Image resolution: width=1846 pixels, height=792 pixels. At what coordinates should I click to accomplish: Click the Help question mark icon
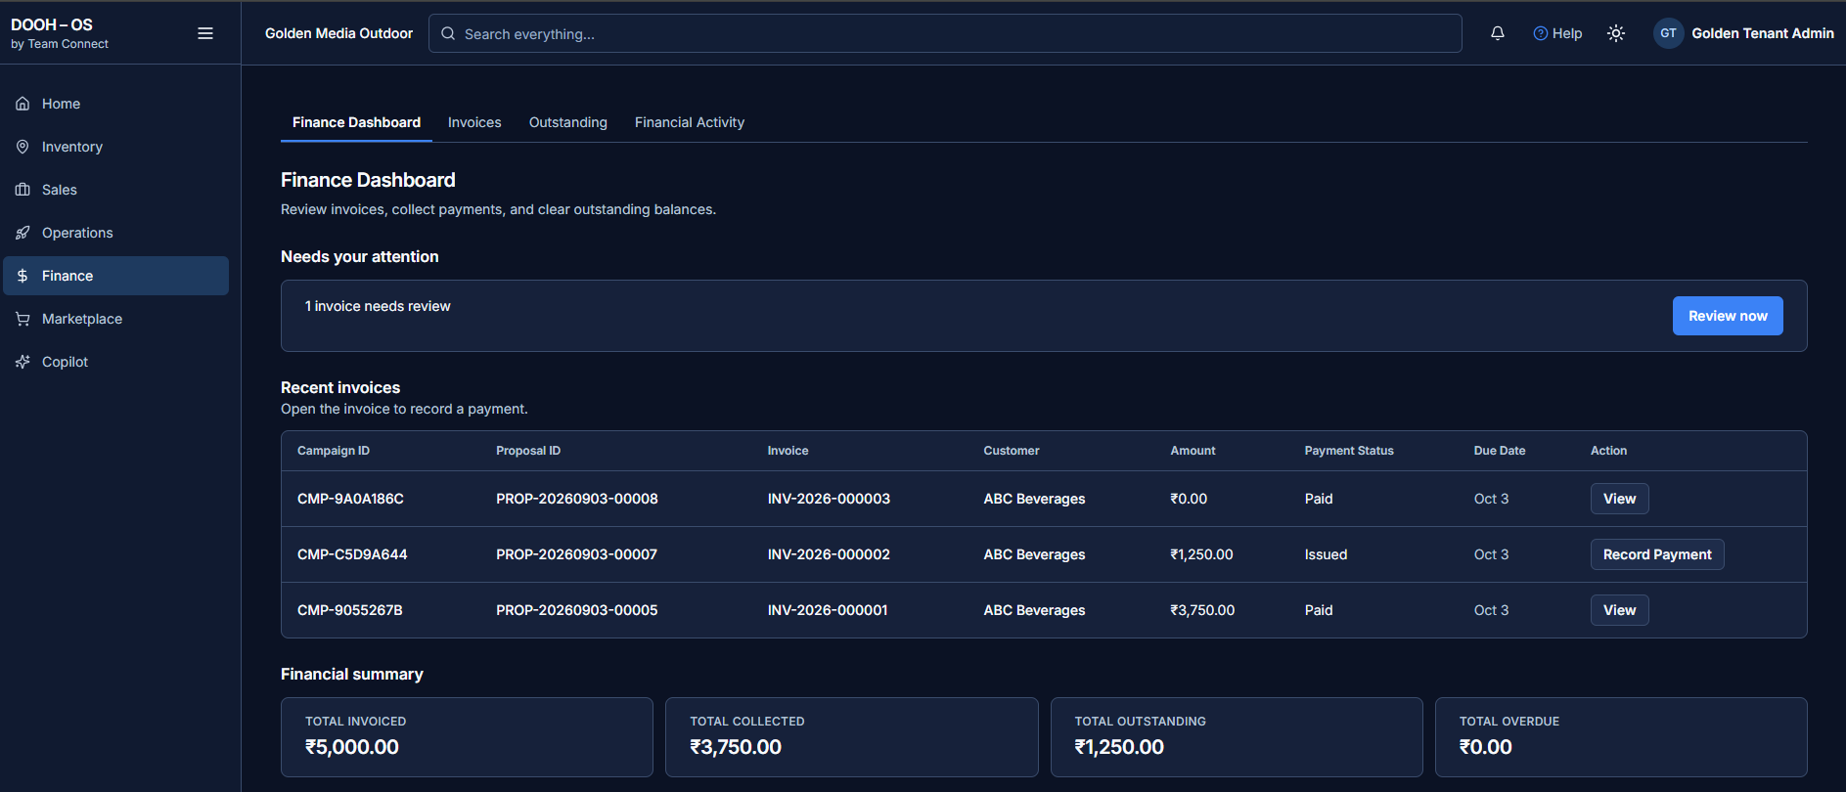[x=1540, y=33]
